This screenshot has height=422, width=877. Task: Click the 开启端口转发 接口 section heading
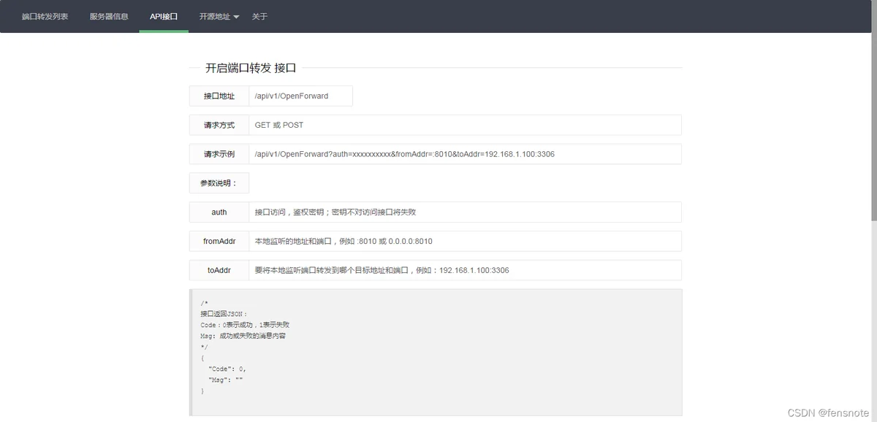point(251,68)
